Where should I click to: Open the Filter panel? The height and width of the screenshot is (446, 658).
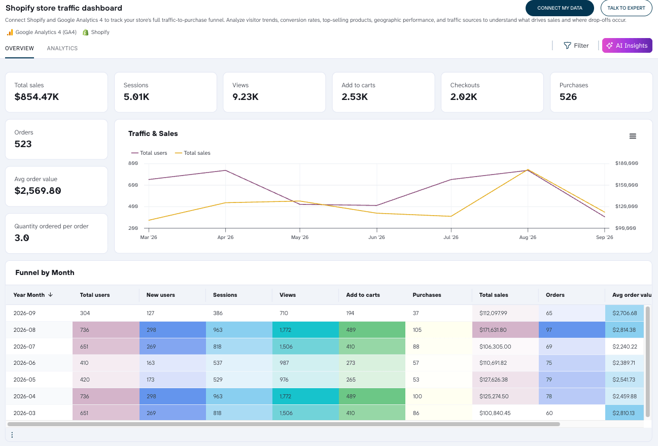(x=576, y=46)
